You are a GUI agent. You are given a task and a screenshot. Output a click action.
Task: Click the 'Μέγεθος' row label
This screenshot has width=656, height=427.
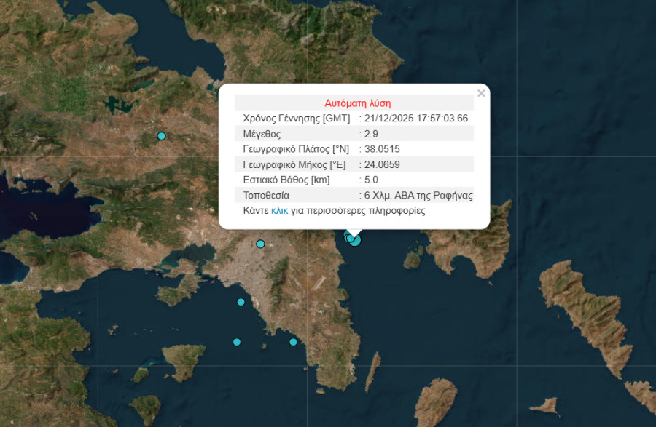click(262, 134)
